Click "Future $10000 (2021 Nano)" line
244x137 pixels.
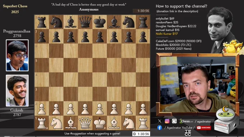(x=174, y=49)
